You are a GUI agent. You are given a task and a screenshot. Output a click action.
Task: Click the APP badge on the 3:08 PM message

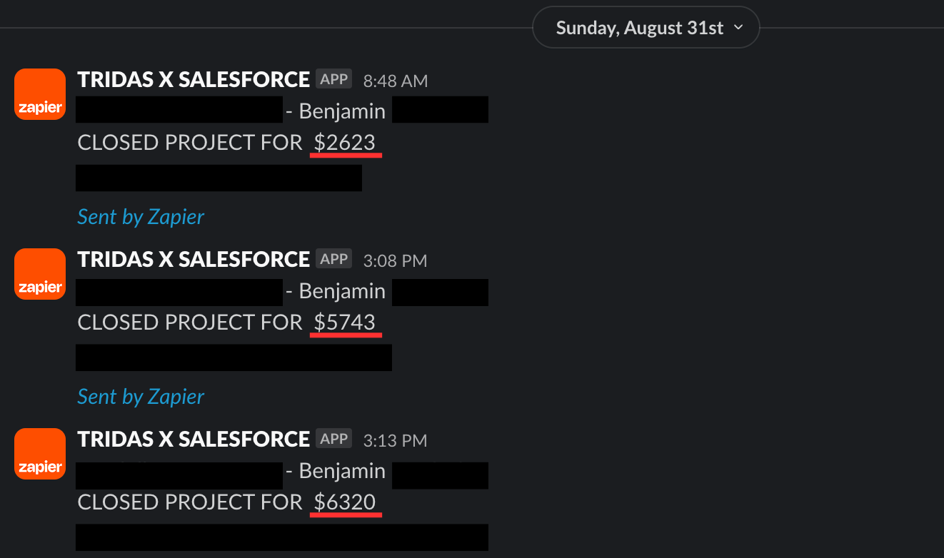pyautogui.click(x=333, y=259)
